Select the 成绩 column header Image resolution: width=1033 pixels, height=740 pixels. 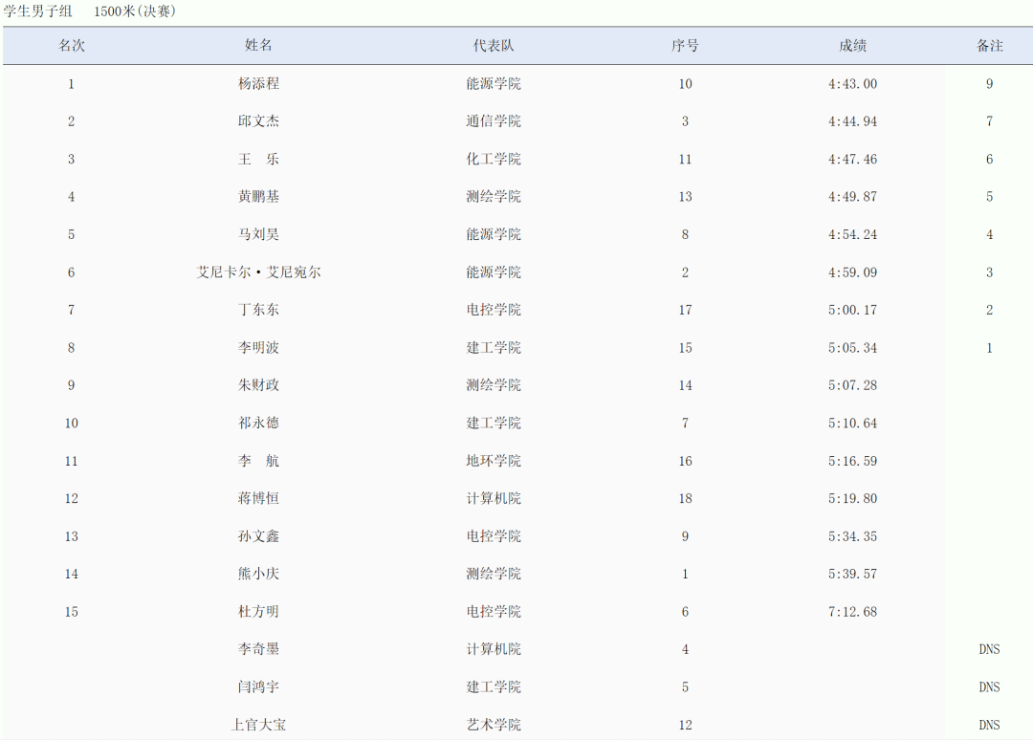coord(852,46)
